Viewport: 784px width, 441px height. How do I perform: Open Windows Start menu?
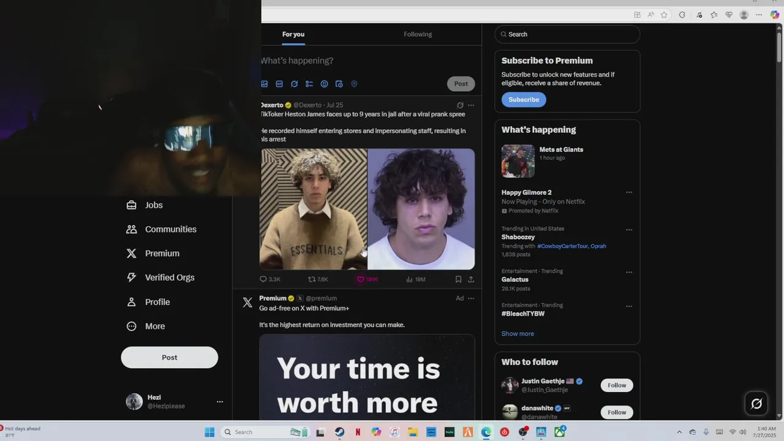point(209,432)
